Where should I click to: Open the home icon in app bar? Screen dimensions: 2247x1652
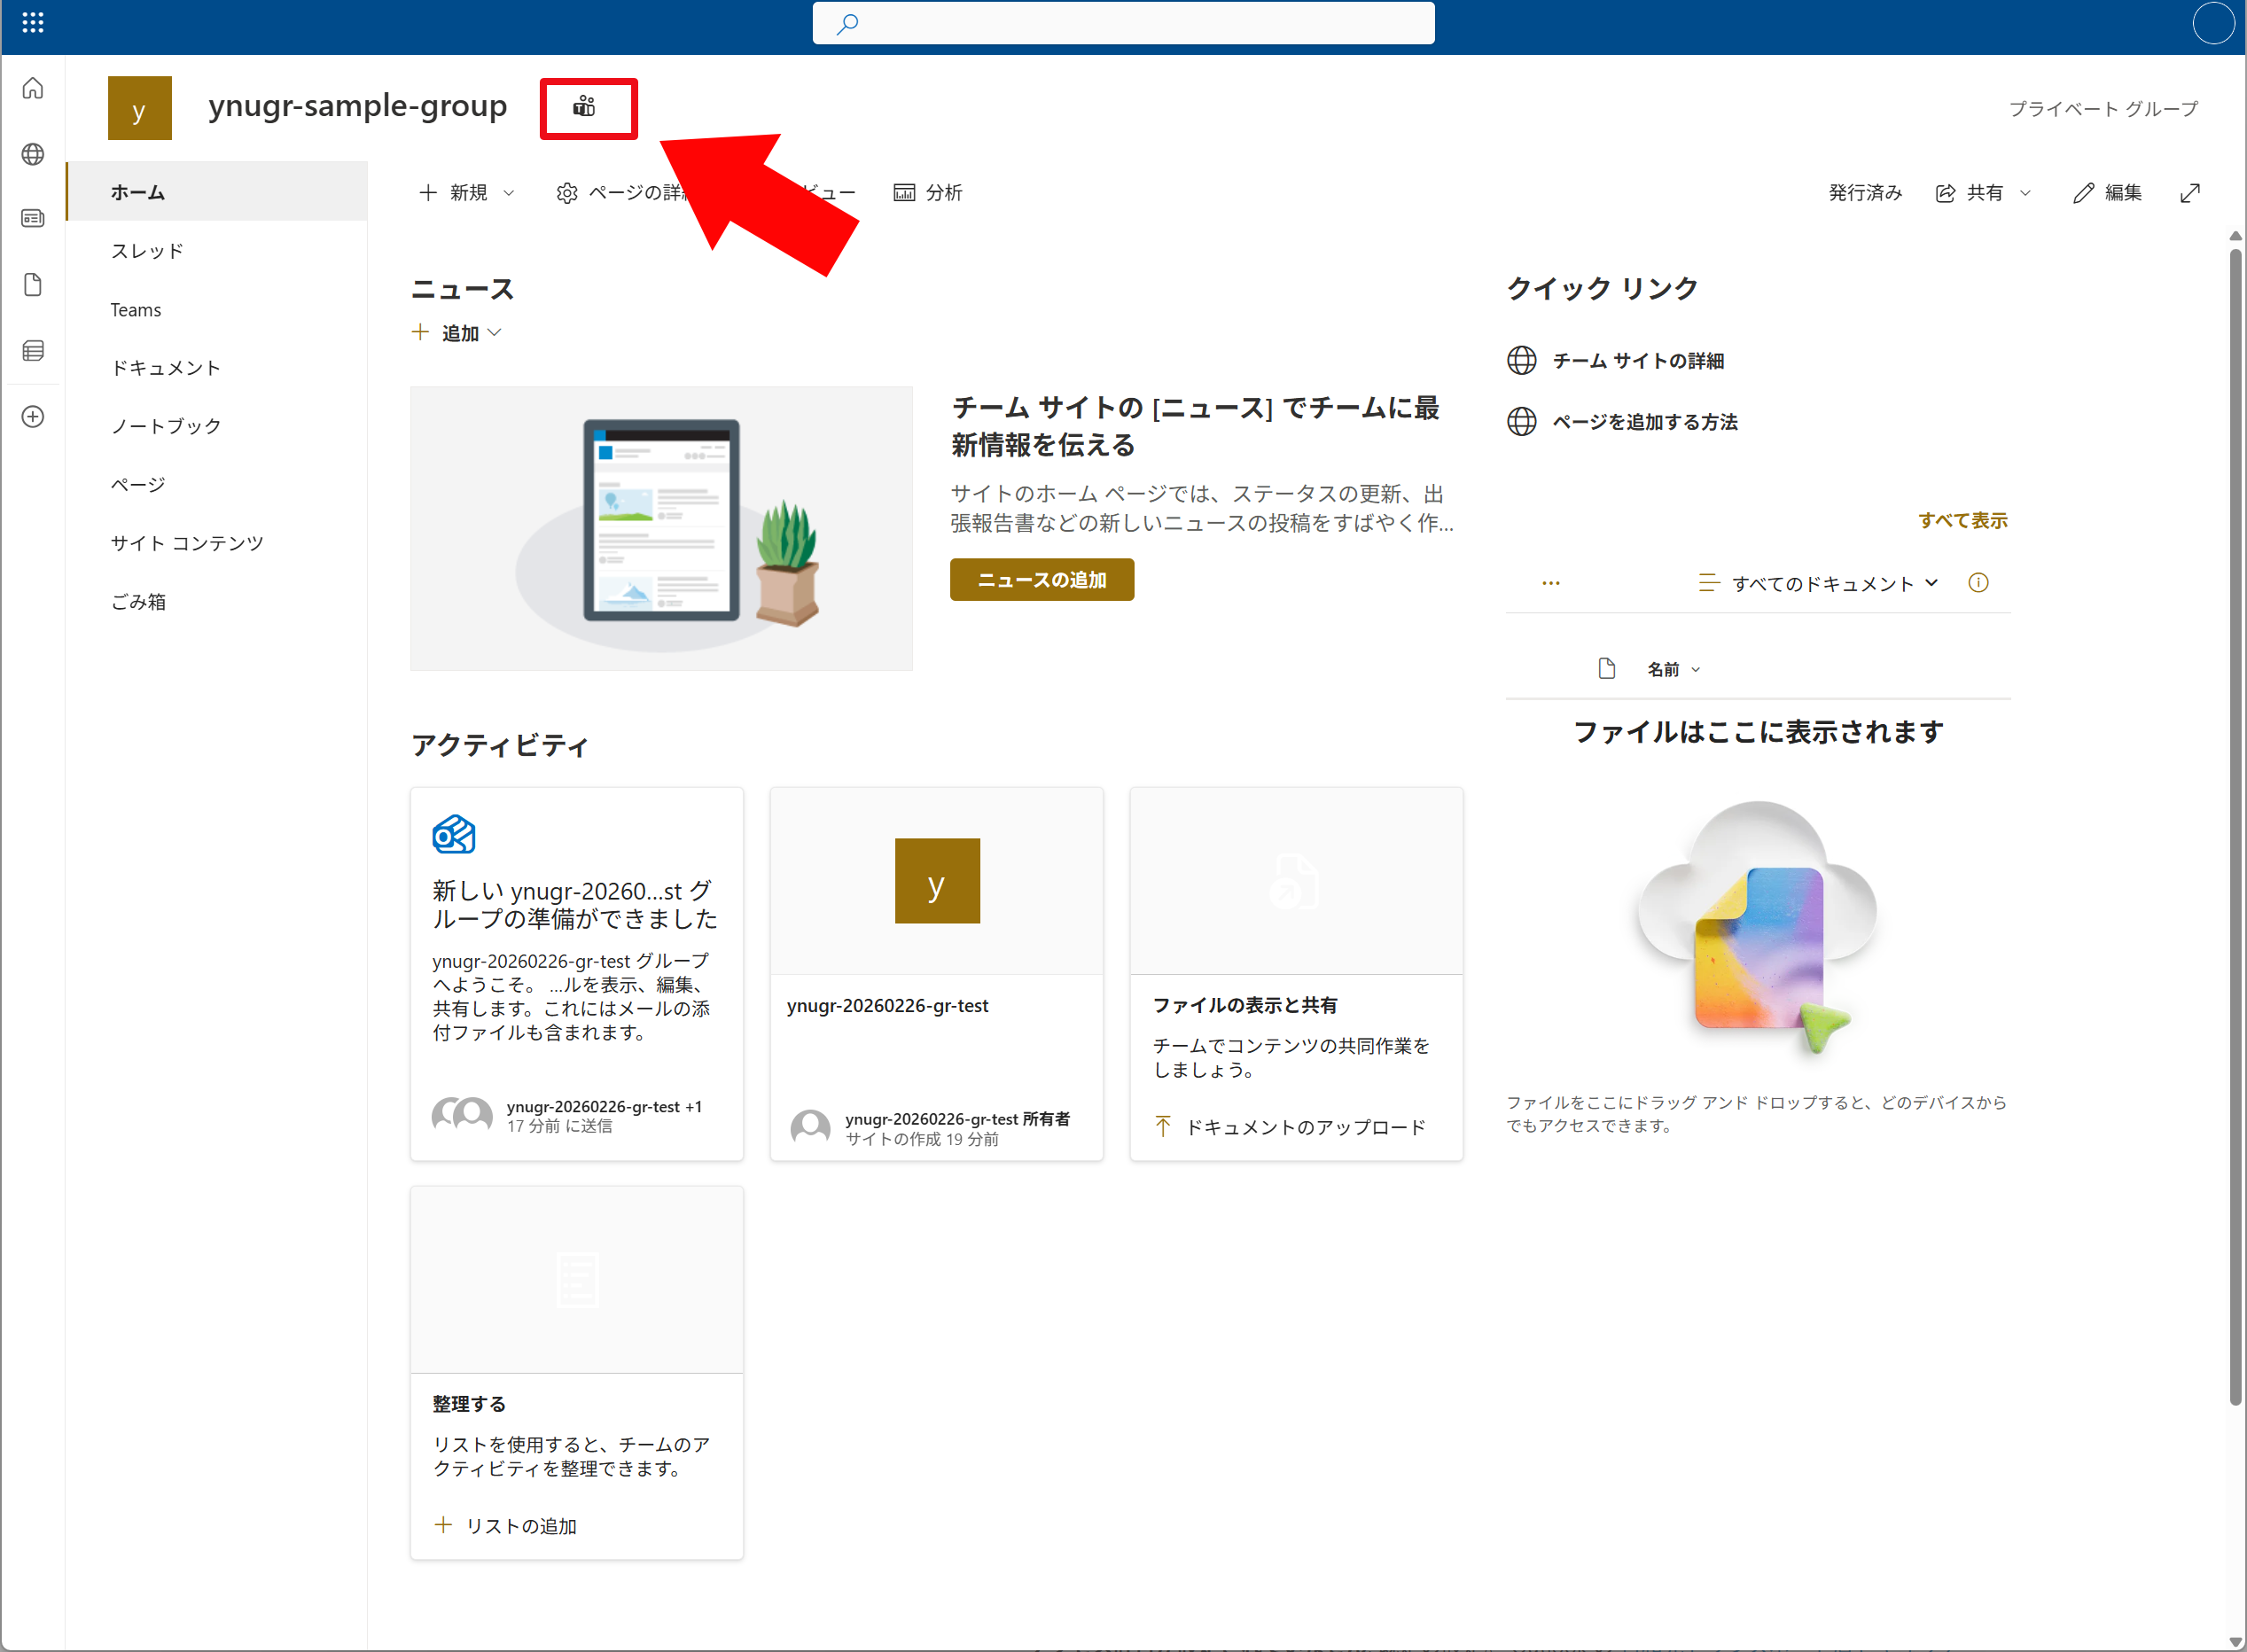(x=33, y=89)
